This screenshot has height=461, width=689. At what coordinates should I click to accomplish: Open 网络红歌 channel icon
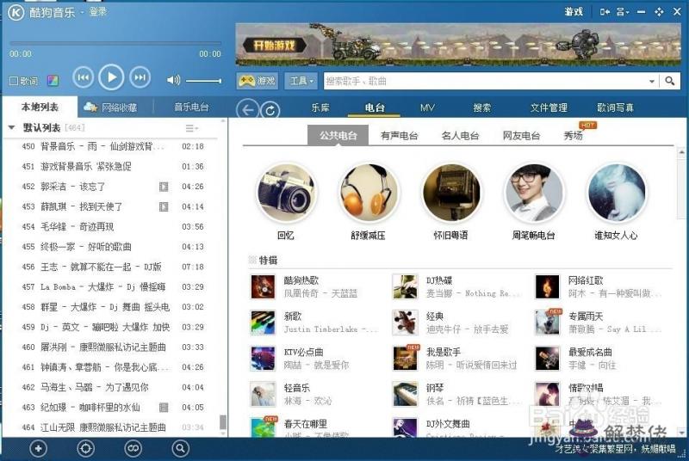547,286
